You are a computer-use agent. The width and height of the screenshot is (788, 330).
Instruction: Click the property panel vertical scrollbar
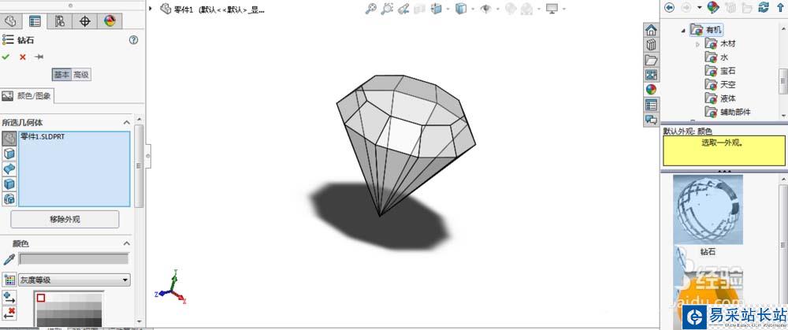point(139,165)
